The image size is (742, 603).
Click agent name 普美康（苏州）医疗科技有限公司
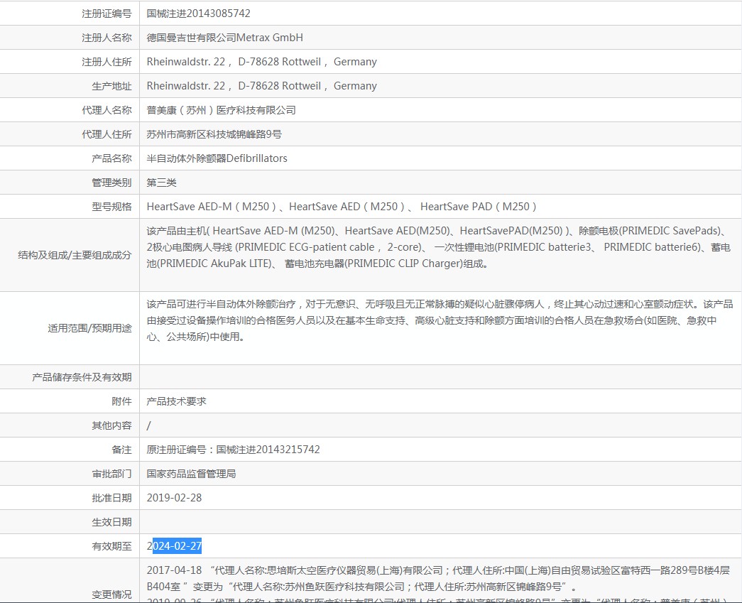(221, 110)
